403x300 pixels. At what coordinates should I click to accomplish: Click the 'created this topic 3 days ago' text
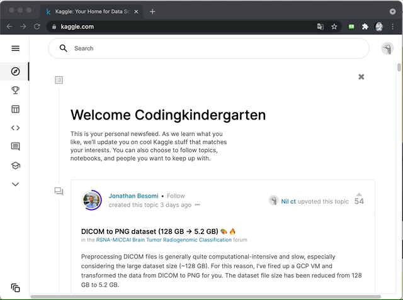coord(150,205)
